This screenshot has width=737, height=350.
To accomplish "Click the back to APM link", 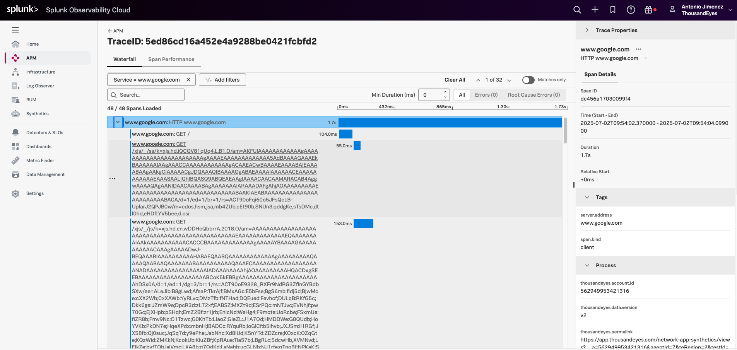I will [x=115, y=31].
